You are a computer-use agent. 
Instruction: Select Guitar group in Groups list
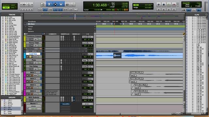tap(10, 113)
